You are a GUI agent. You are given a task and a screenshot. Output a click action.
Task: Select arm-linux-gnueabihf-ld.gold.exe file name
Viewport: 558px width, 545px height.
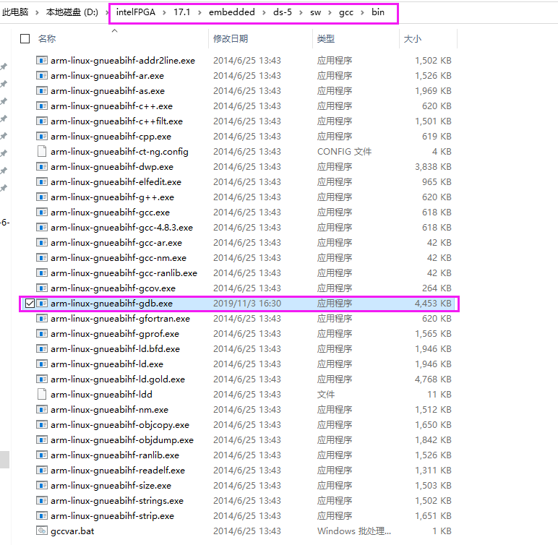pos(118,379)
